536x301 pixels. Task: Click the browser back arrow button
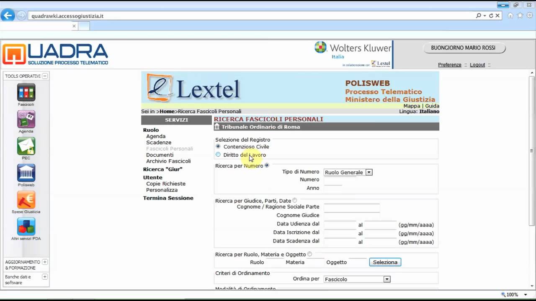[x=8, y=16]
